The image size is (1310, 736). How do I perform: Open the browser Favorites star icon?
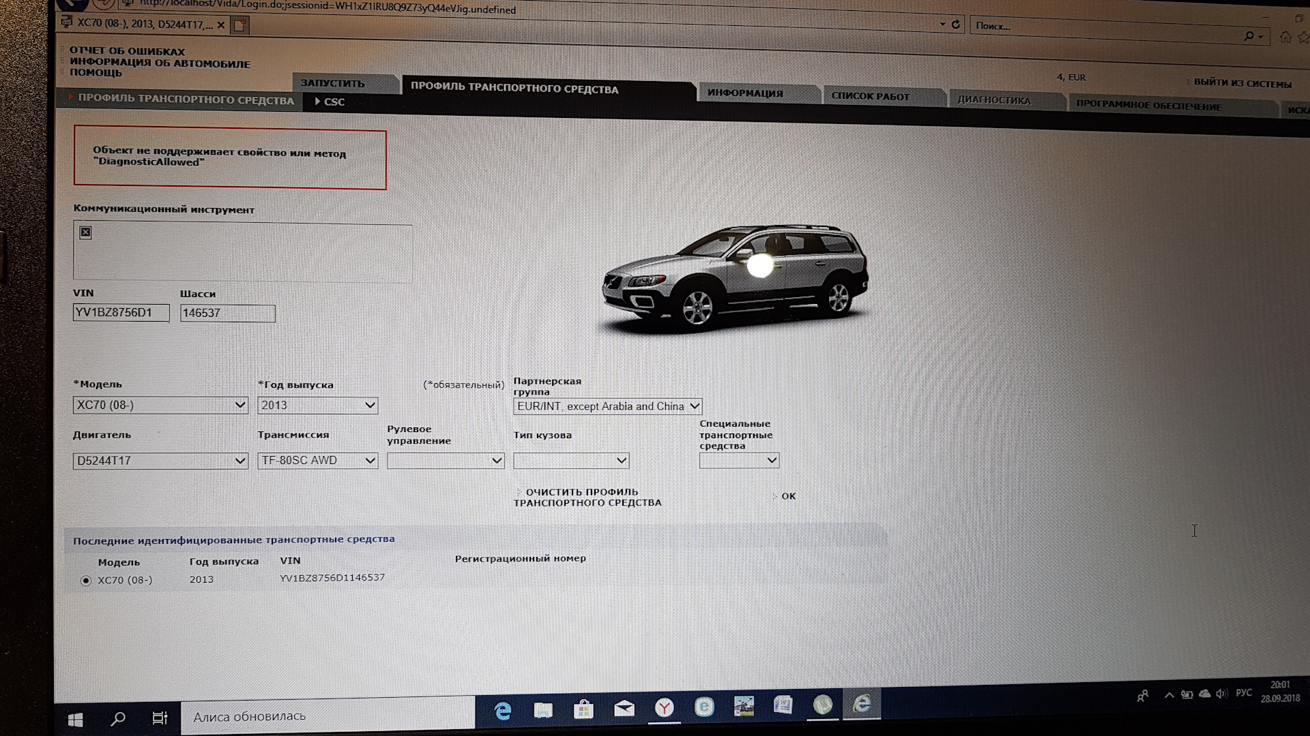coord(1303,38)
